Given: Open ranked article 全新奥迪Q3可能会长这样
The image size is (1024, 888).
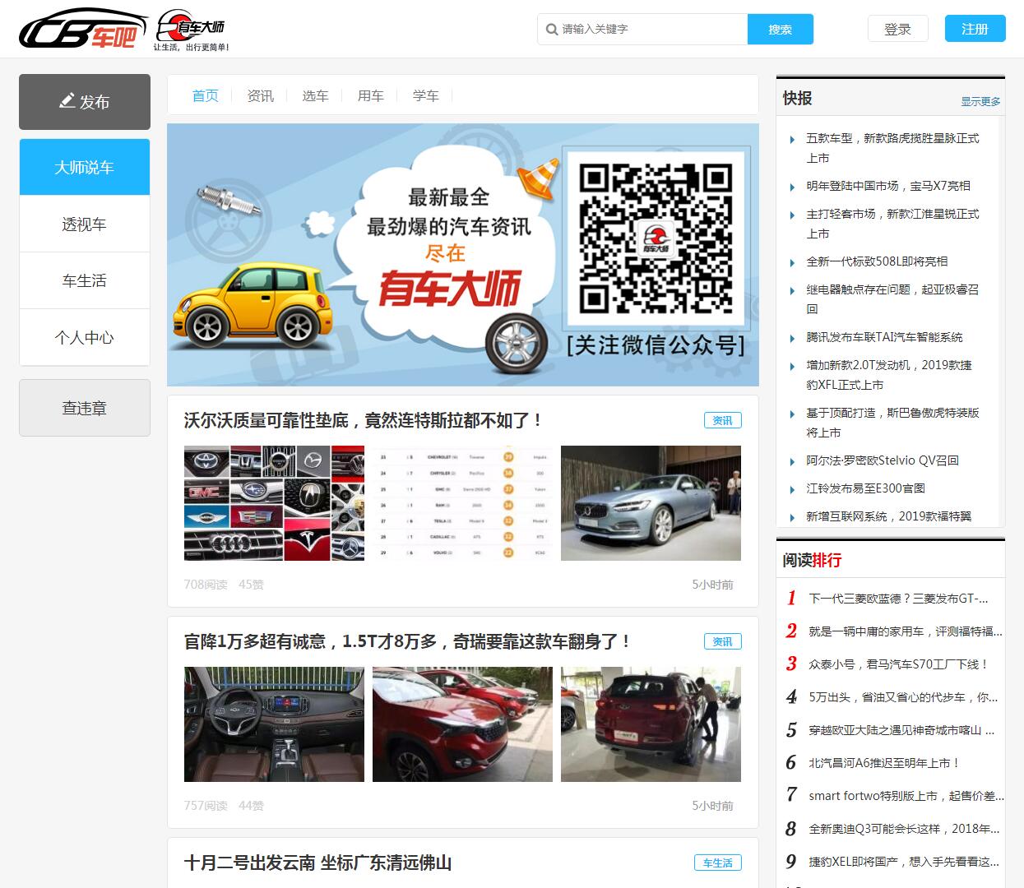Looking at the screenshot, I should tap(904, 829).
